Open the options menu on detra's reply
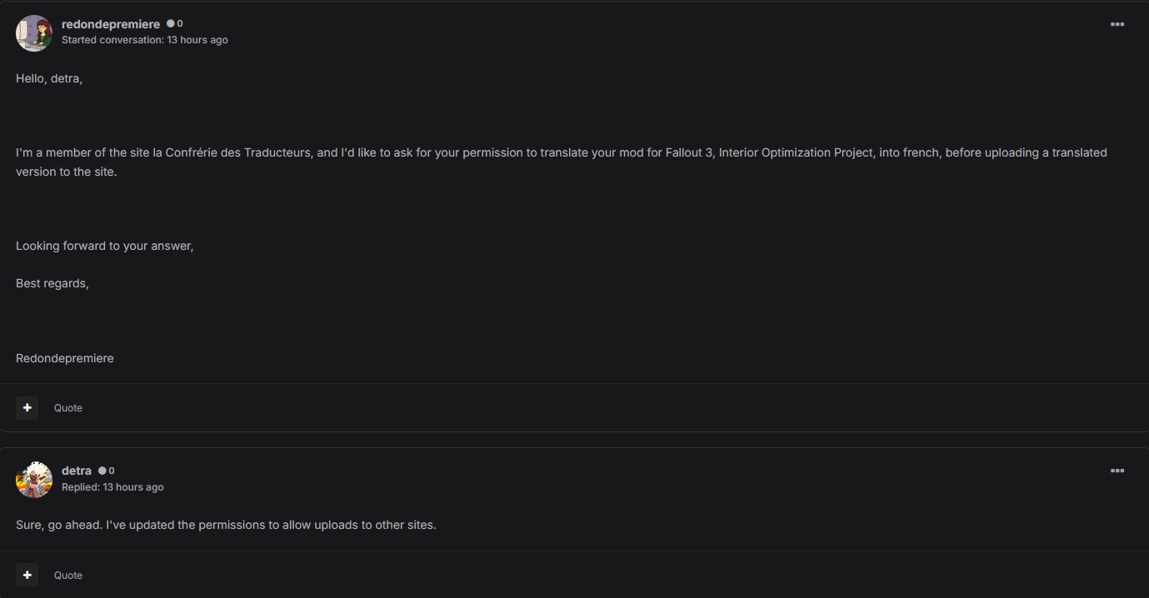The image size is (1149, 598). 1117,471
